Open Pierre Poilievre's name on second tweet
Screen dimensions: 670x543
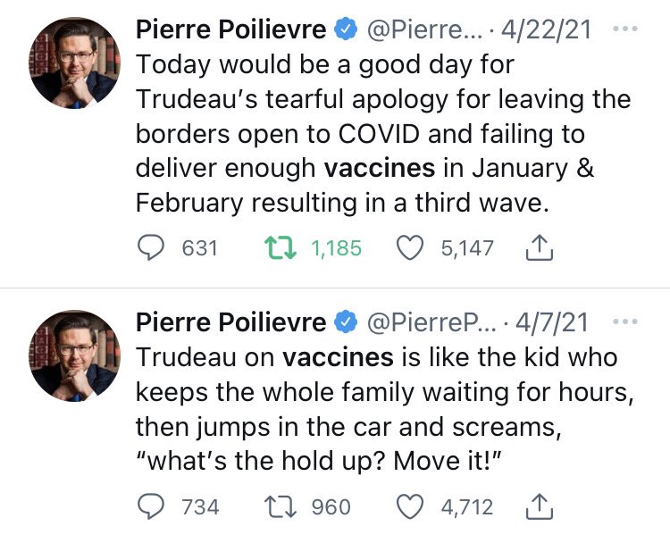pyautogui.click(x=230, y=322)
